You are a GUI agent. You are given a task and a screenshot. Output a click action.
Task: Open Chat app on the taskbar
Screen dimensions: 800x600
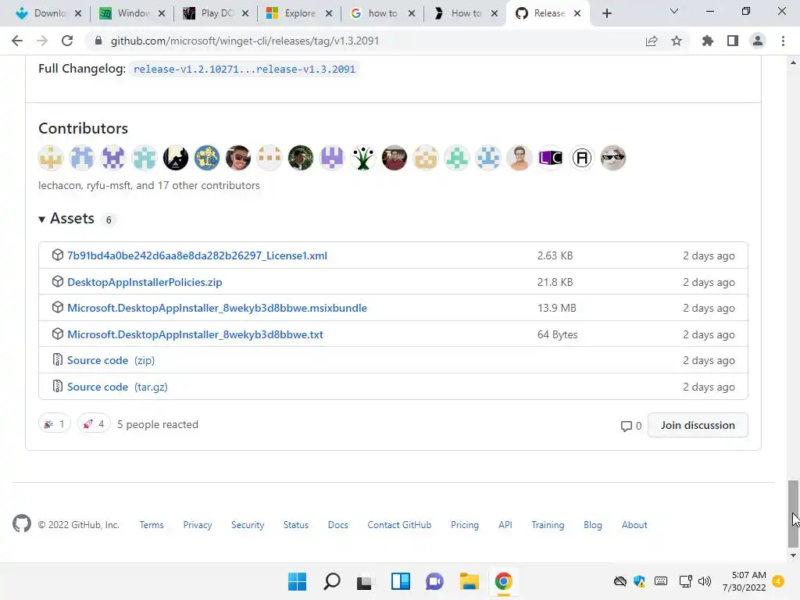tap(434, 581)
